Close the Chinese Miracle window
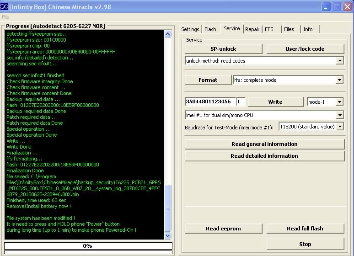Viewport: 354px width, 256px height. point(348,7)
